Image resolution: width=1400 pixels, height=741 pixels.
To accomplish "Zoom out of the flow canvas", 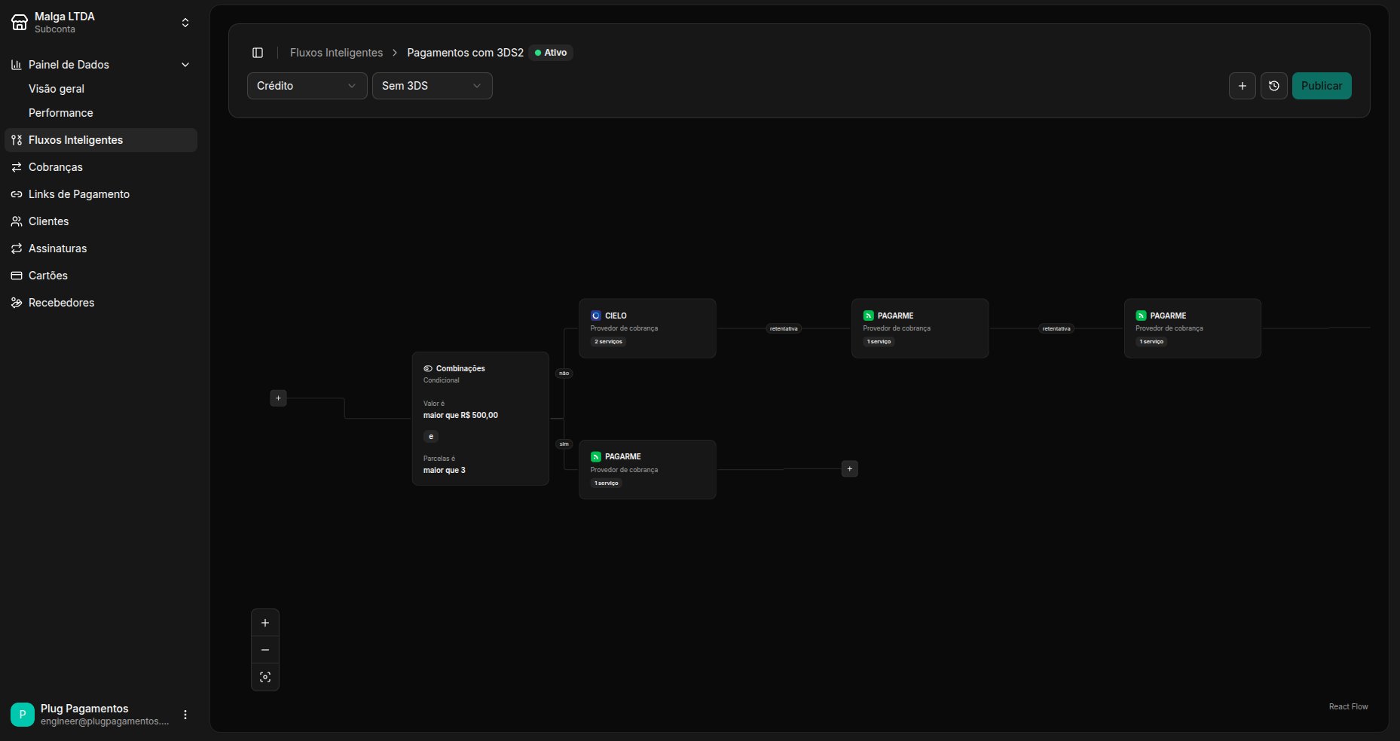I will click(x=265, y=650).
